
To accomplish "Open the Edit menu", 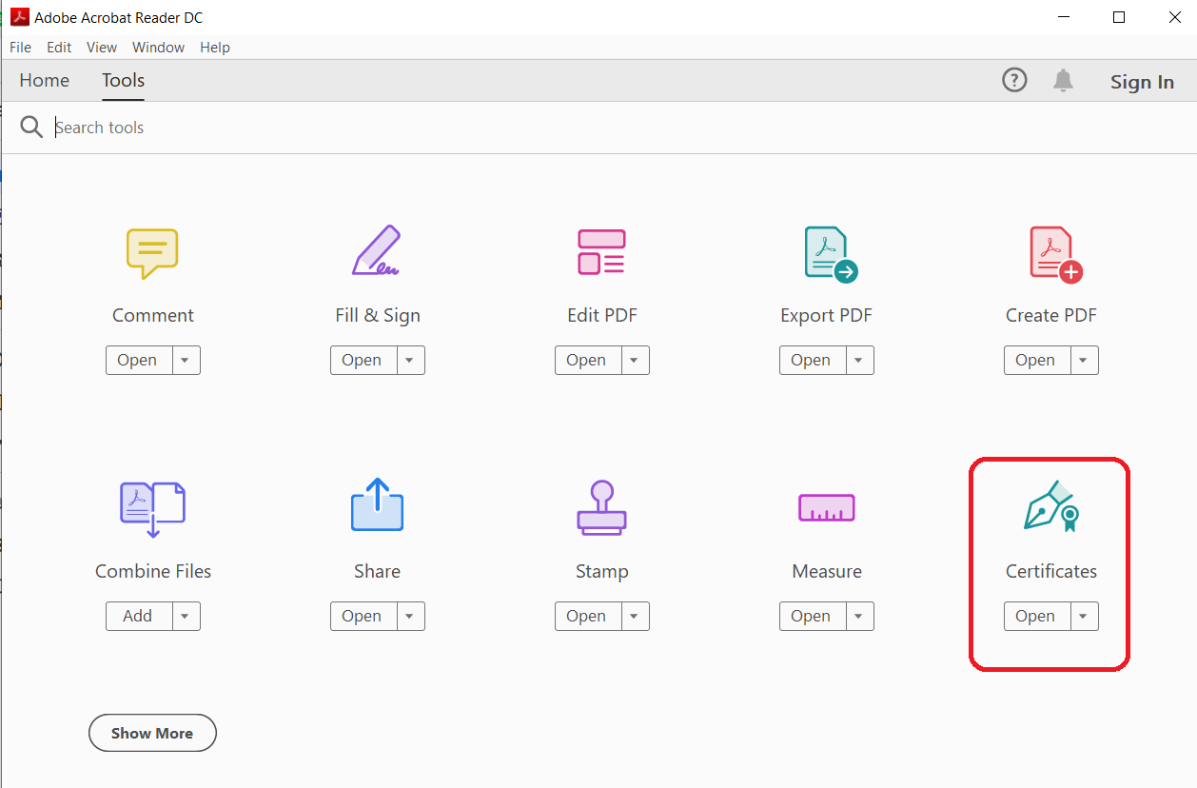I will [59, 47].
